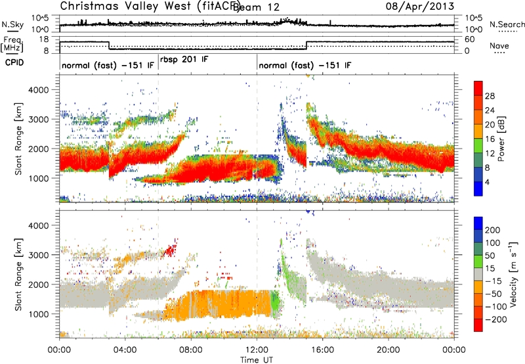Click the 'Freq. [MHz]' axis label

(12, 45)
